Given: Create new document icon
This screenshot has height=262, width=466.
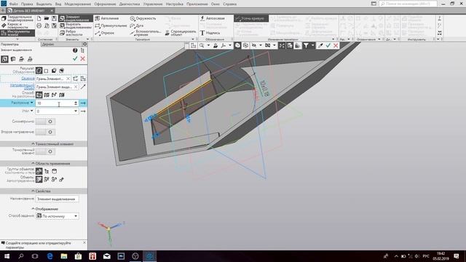Looking at the screenshot, I should coord(39,18).
